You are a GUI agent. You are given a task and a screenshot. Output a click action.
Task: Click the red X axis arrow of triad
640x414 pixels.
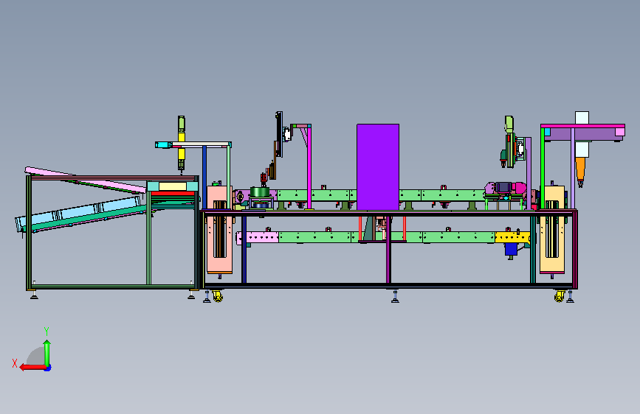(x=32, y=367)
